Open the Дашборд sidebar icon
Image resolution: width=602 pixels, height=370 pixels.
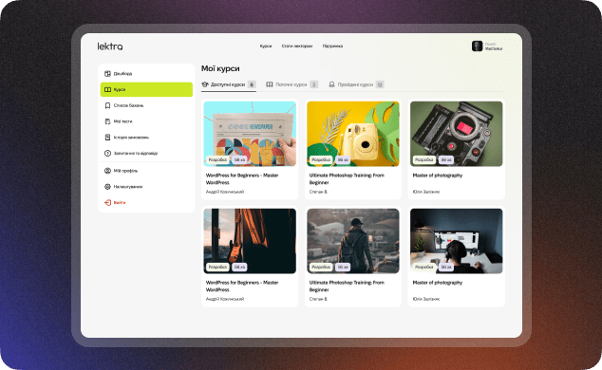tap(107, 74)
